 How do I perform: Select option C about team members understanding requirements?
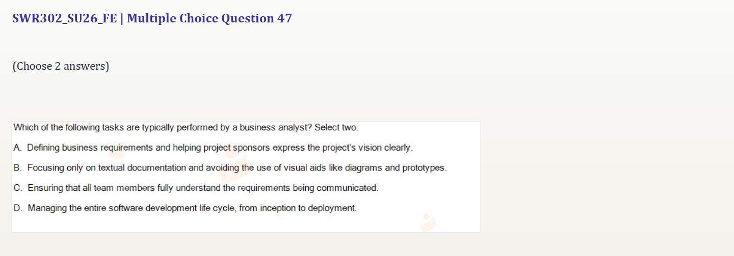pos(196,188)
